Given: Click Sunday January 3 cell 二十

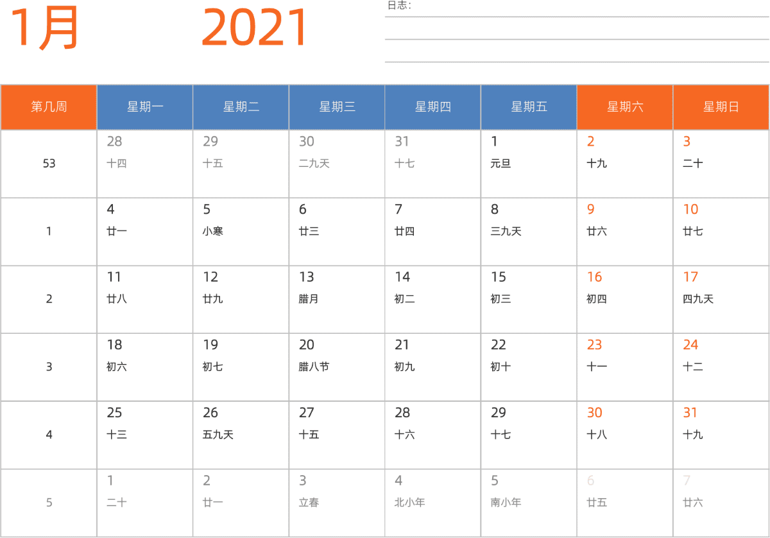Looking at the screenshot, I should [x=721, y=164].
